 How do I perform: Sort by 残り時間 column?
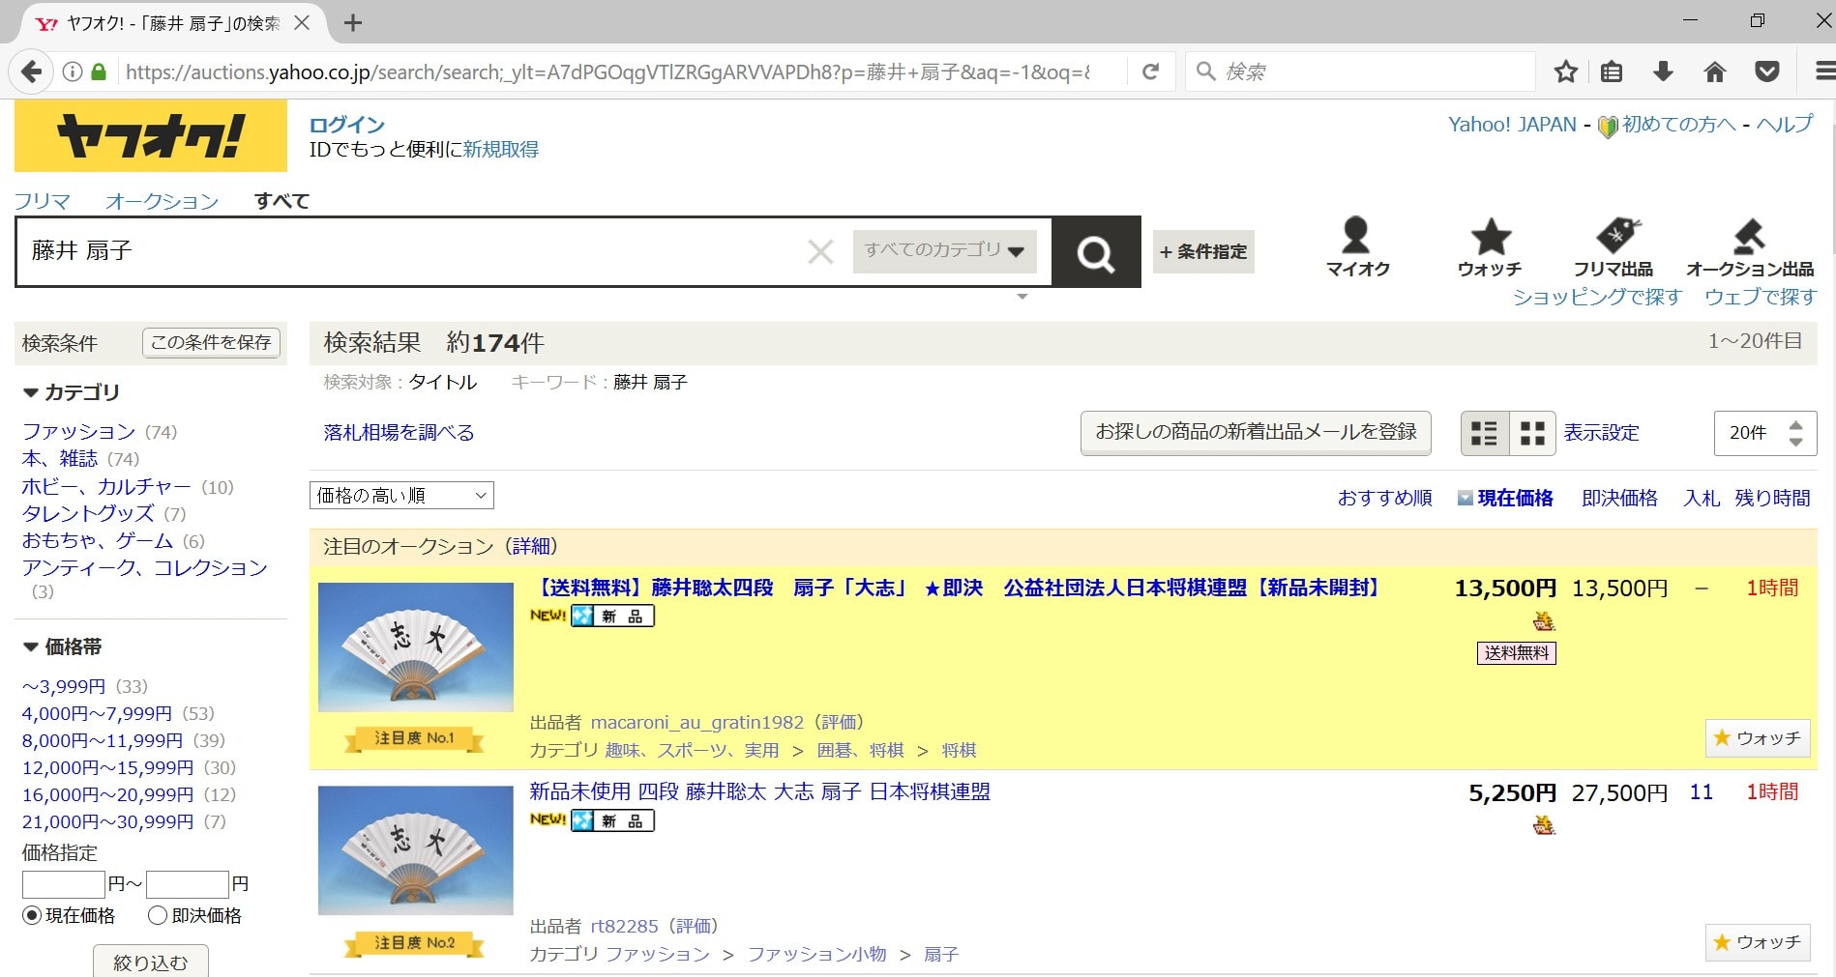point(1772,498)
